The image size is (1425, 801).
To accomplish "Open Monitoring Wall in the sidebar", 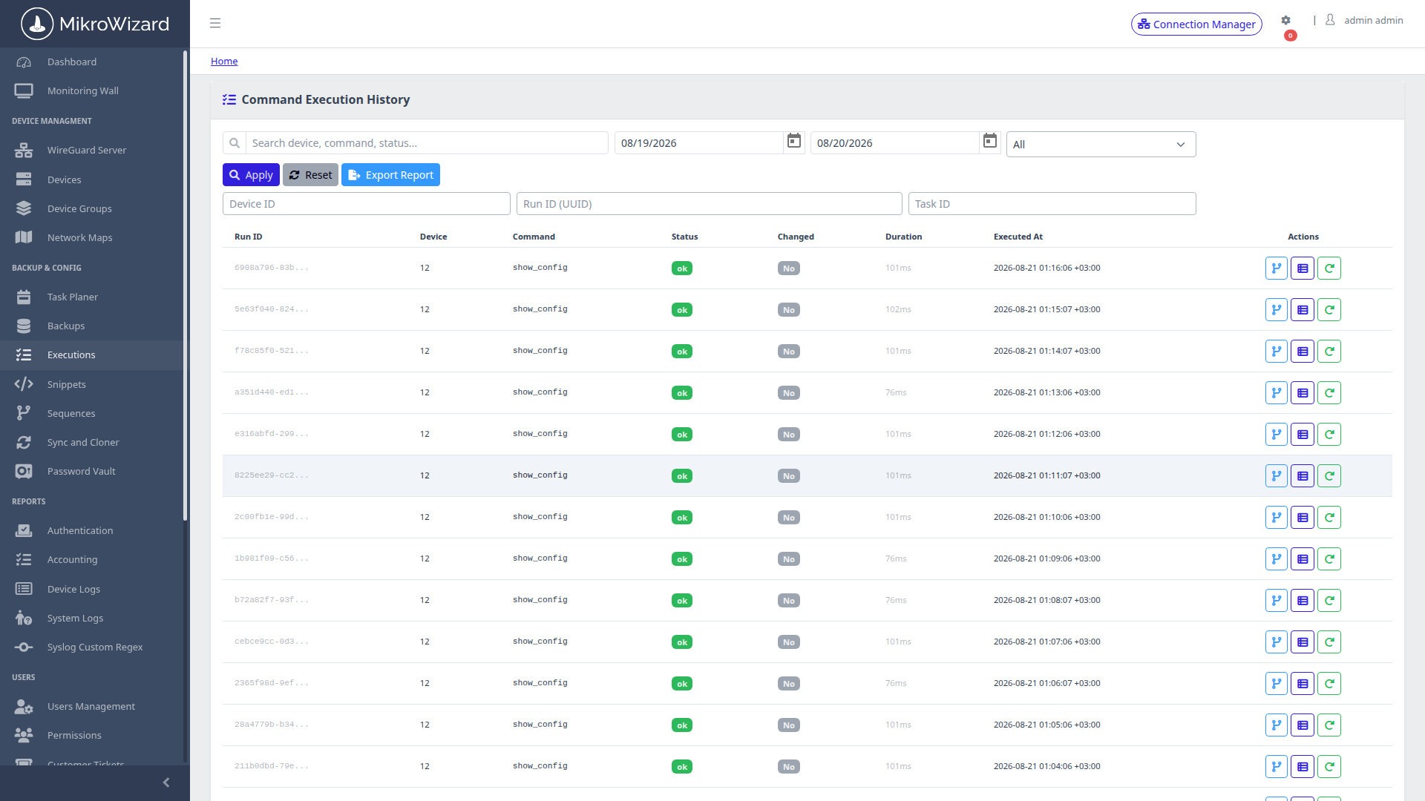I will click(92, 91).
